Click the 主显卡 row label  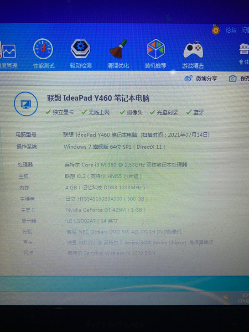28,210
